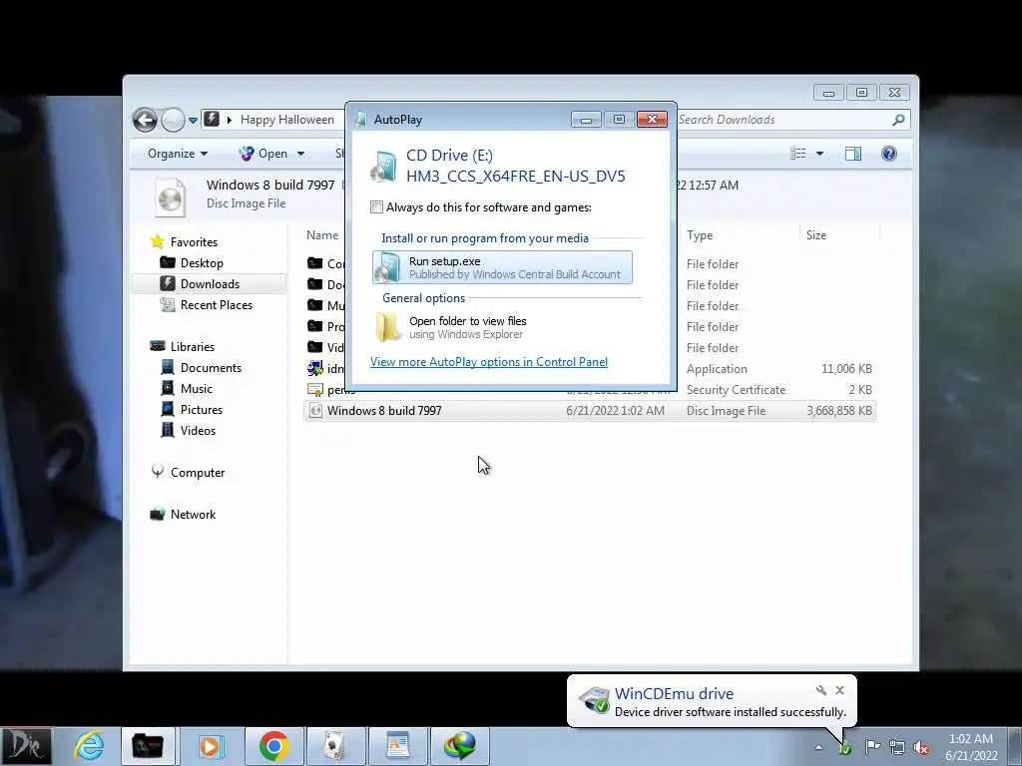Choose Open folder to view files
1022x766 pixels.
pyautogui.click(x=502, y=327)
